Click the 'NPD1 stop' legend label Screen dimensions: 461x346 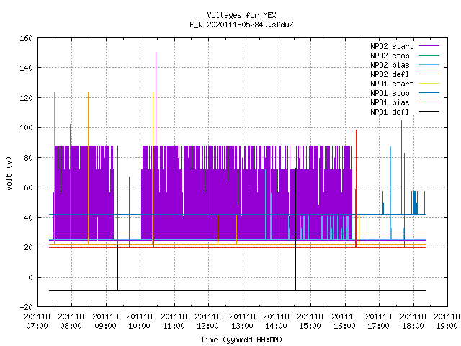coord(390,93)
